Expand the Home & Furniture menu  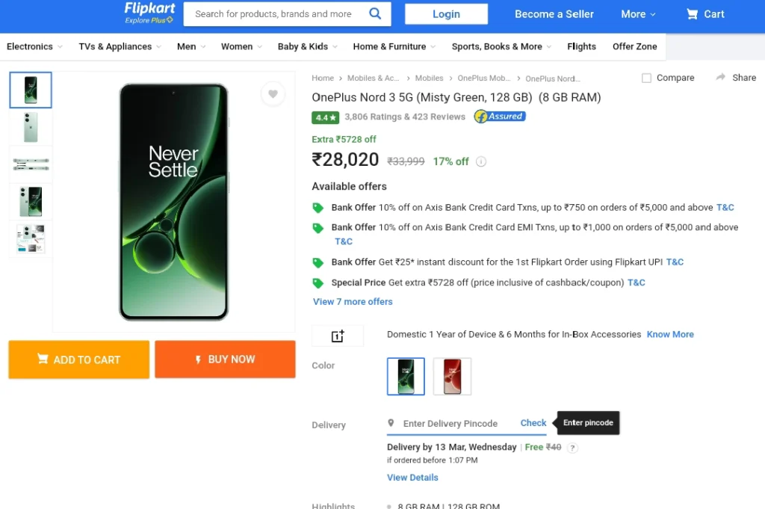tap(394, 46)
